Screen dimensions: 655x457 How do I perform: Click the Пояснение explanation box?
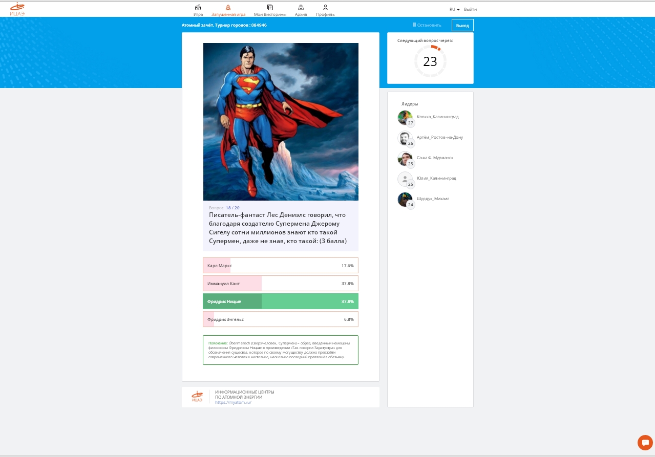[x=281, y=350]
